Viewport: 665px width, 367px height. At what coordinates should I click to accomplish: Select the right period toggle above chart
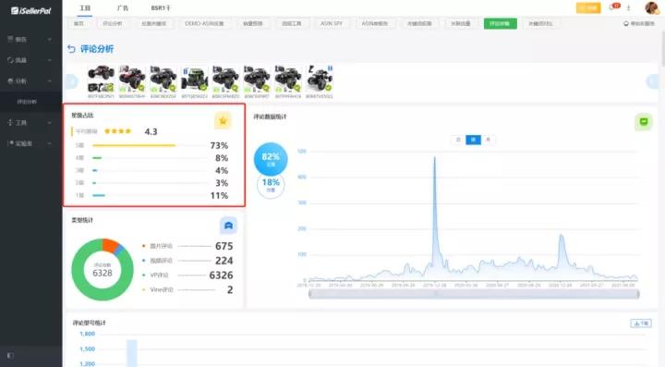(489, 140)
